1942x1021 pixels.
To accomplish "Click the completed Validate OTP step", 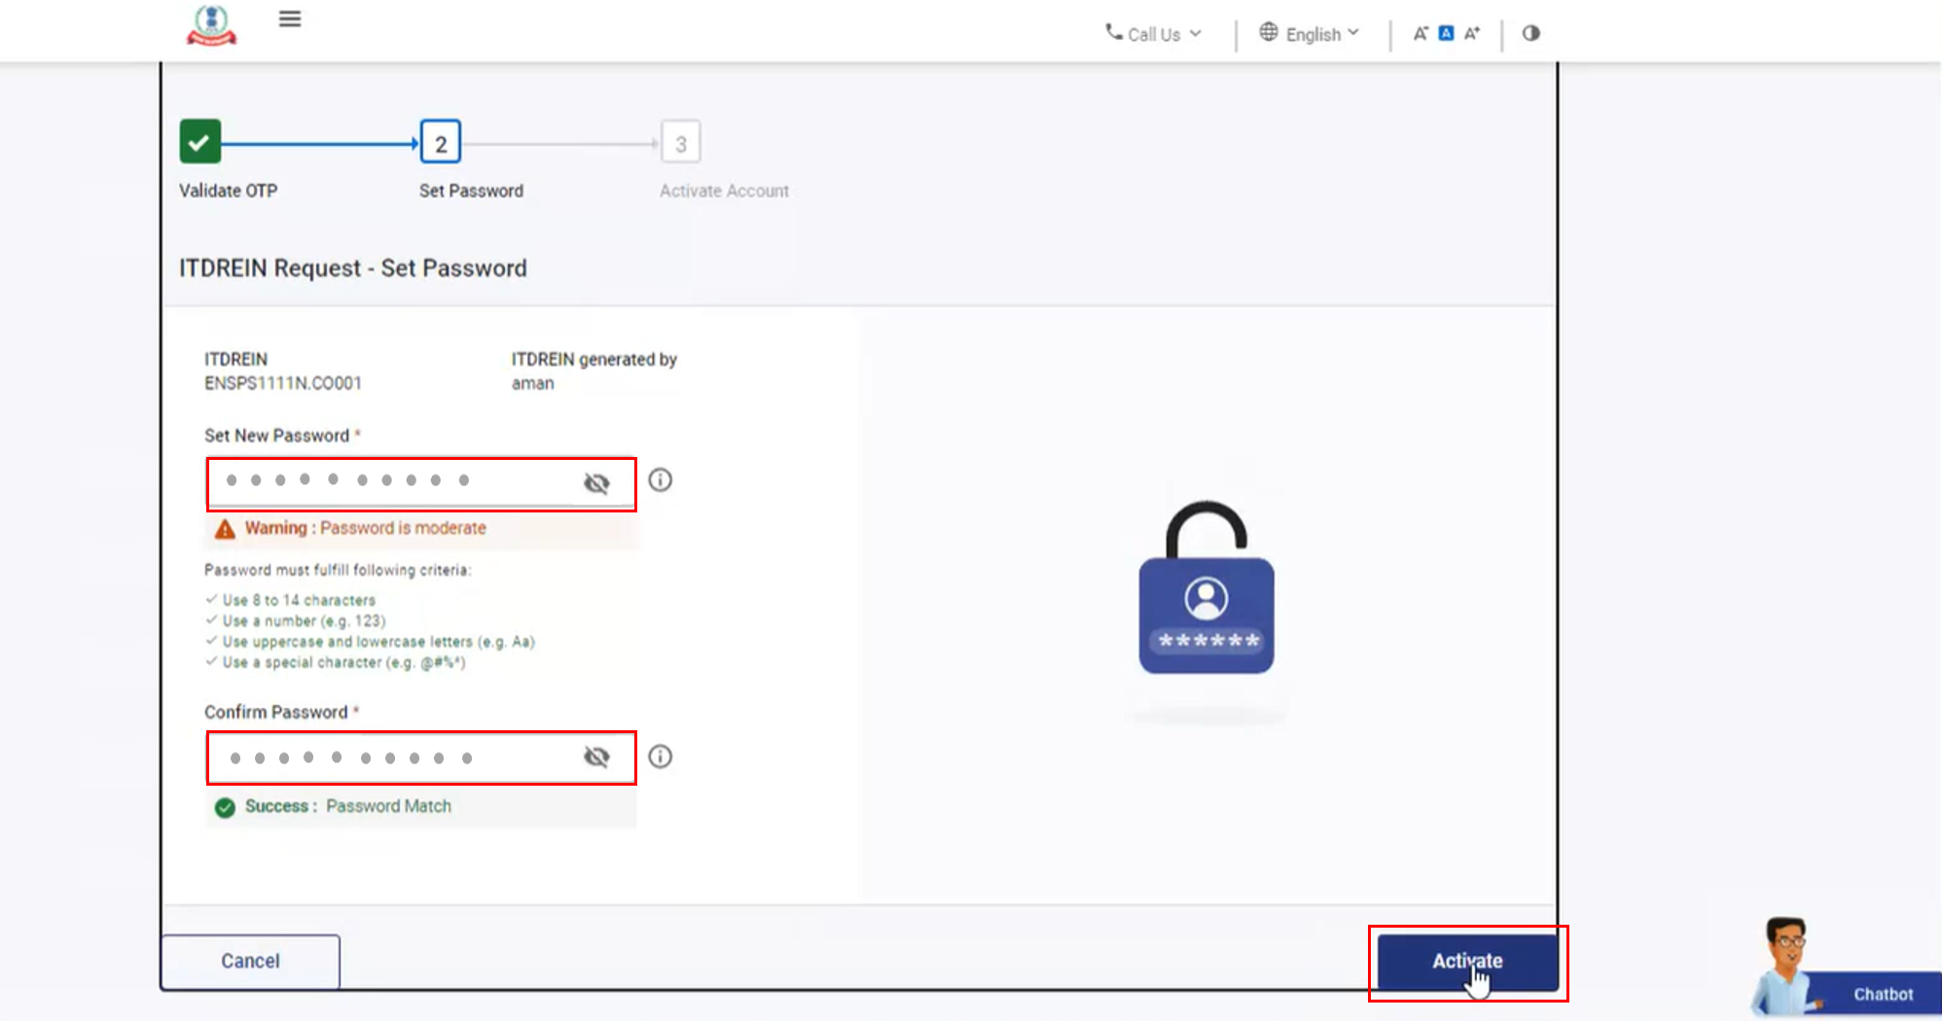I will tap(200, 142).
